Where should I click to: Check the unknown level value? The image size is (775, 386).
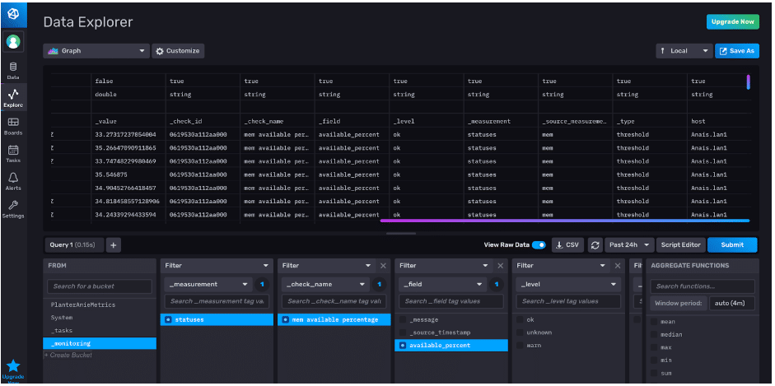pos(520,333)
